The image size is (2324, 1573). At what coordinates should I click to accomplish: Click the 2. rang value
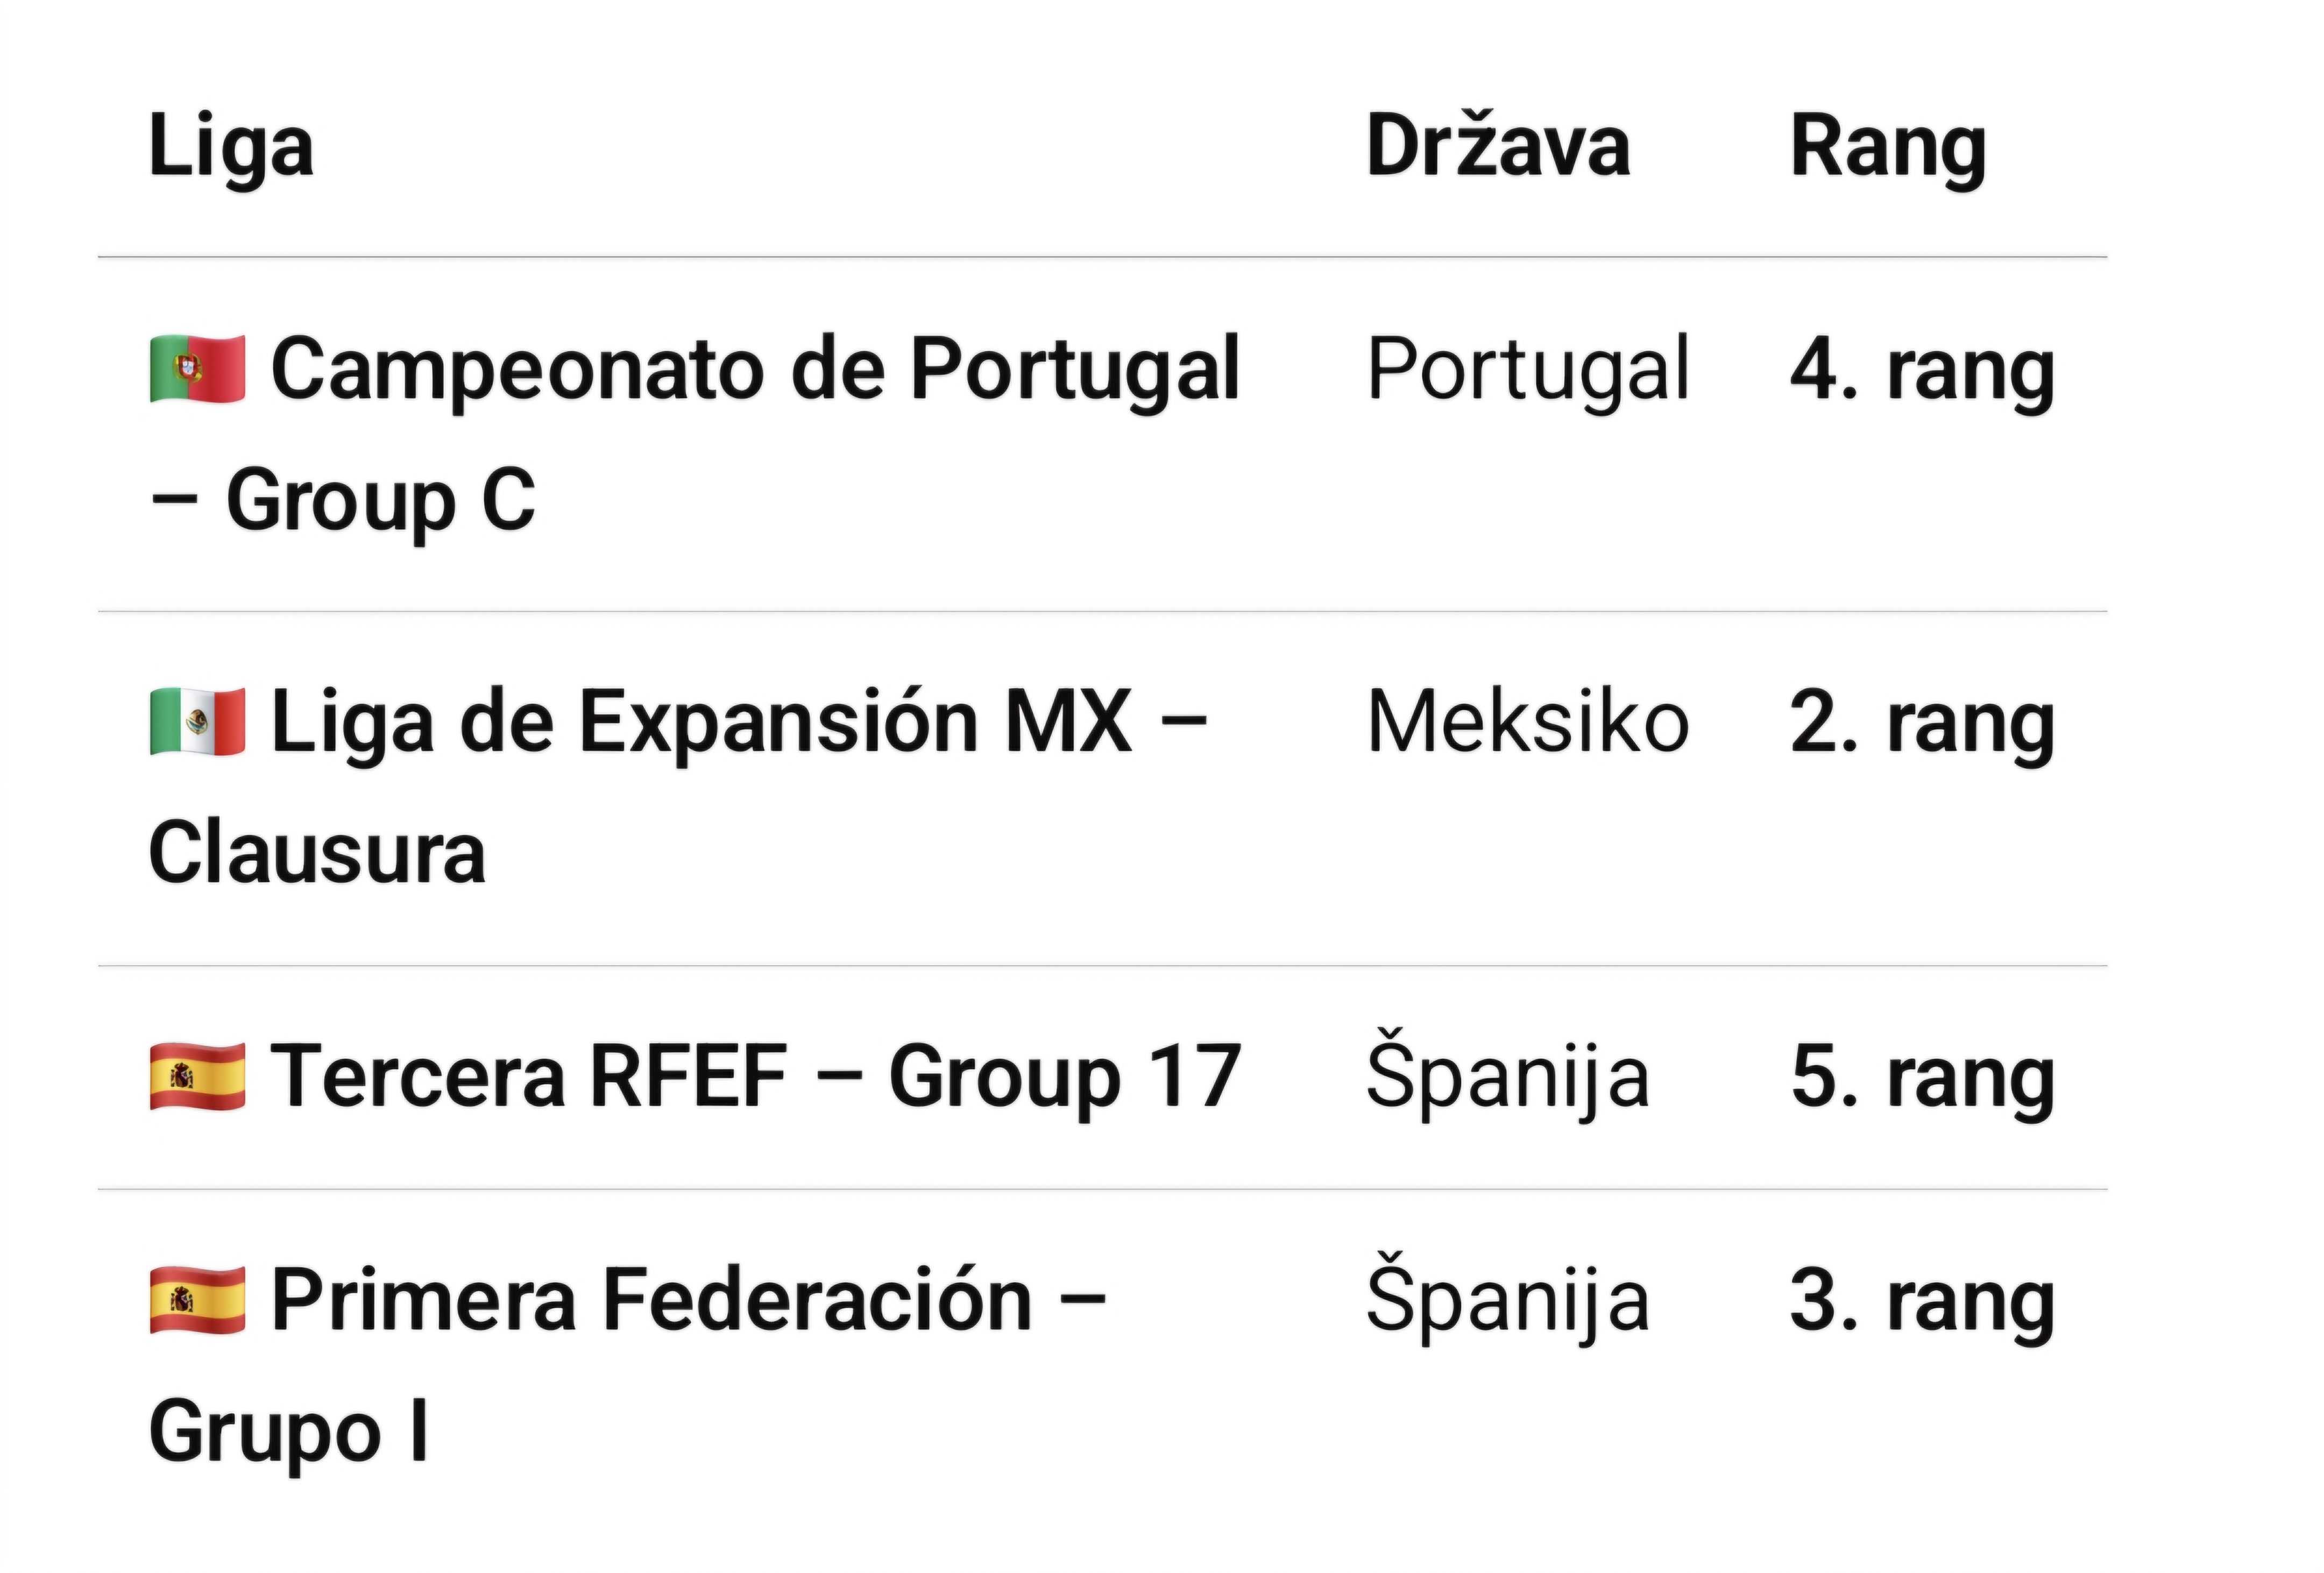[1922, 725]
